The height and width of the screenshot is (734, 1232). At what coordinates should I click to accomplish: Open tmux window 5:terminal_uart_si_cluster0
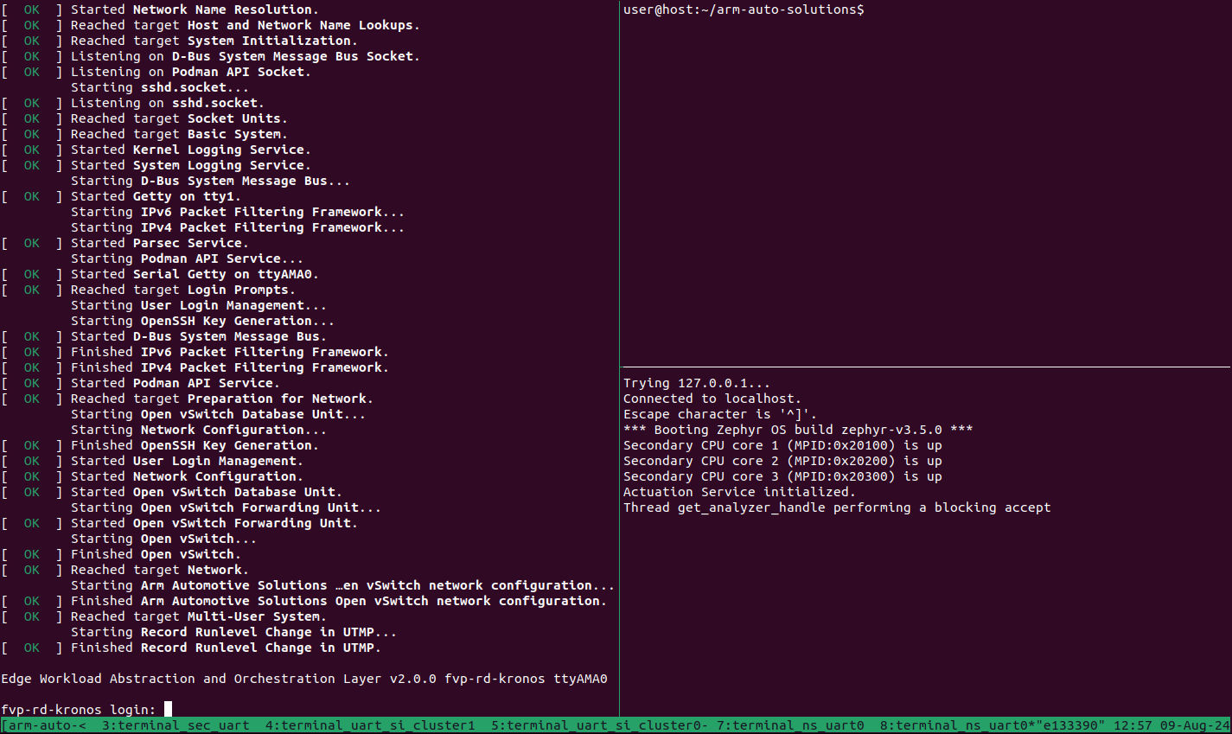[599, 725]
